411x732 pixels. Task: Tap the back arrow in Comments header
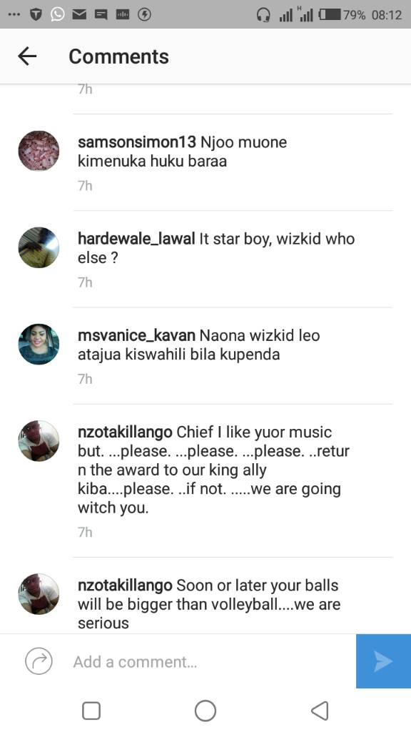(x=27, y=56)
